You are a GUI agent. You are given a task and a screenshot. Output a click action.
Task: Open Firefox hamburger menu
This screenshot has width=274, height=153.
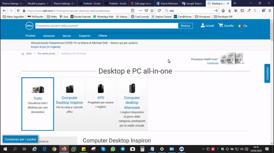[x=270, y=11]
